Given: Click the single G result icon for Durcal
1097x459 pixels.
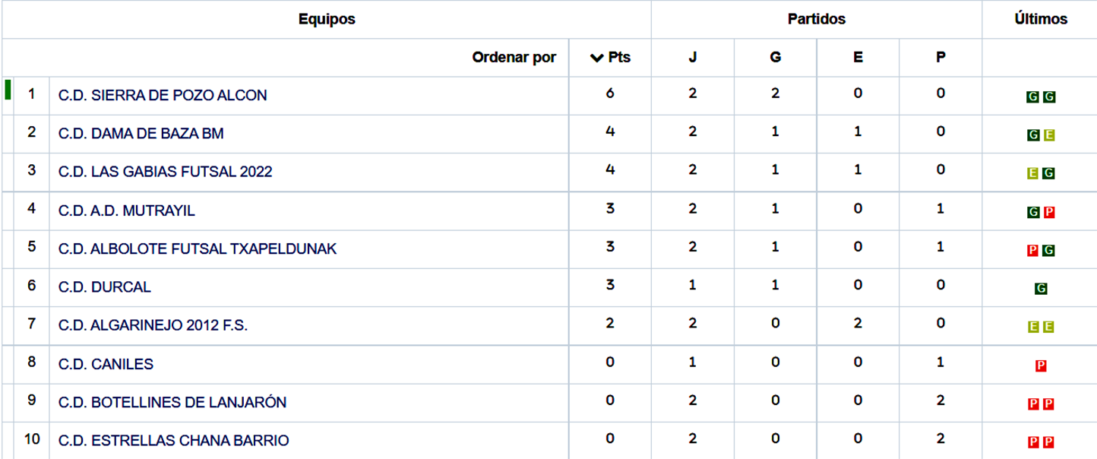Looking at the screenshot, I should tap(1041, 289).
